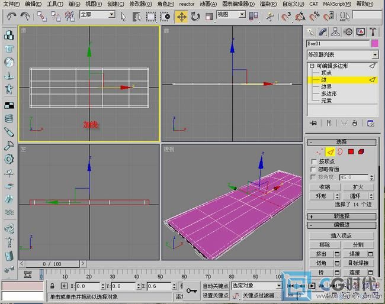Screen dimensions: 385x304
Task: Activate the Select and Rotate tool
Action: coord(195,17)
